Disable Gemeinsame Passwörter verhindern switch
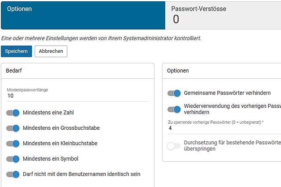 [174, 93]
